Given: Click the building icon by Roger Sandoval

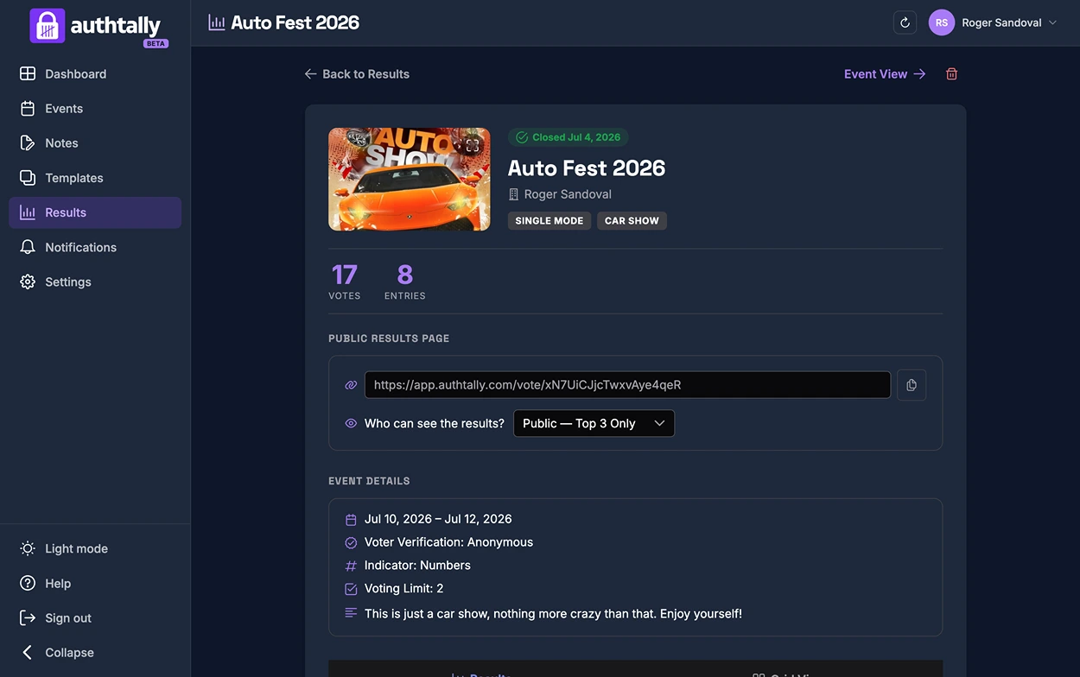Looking at the screenshot, I should pos(513,195).
